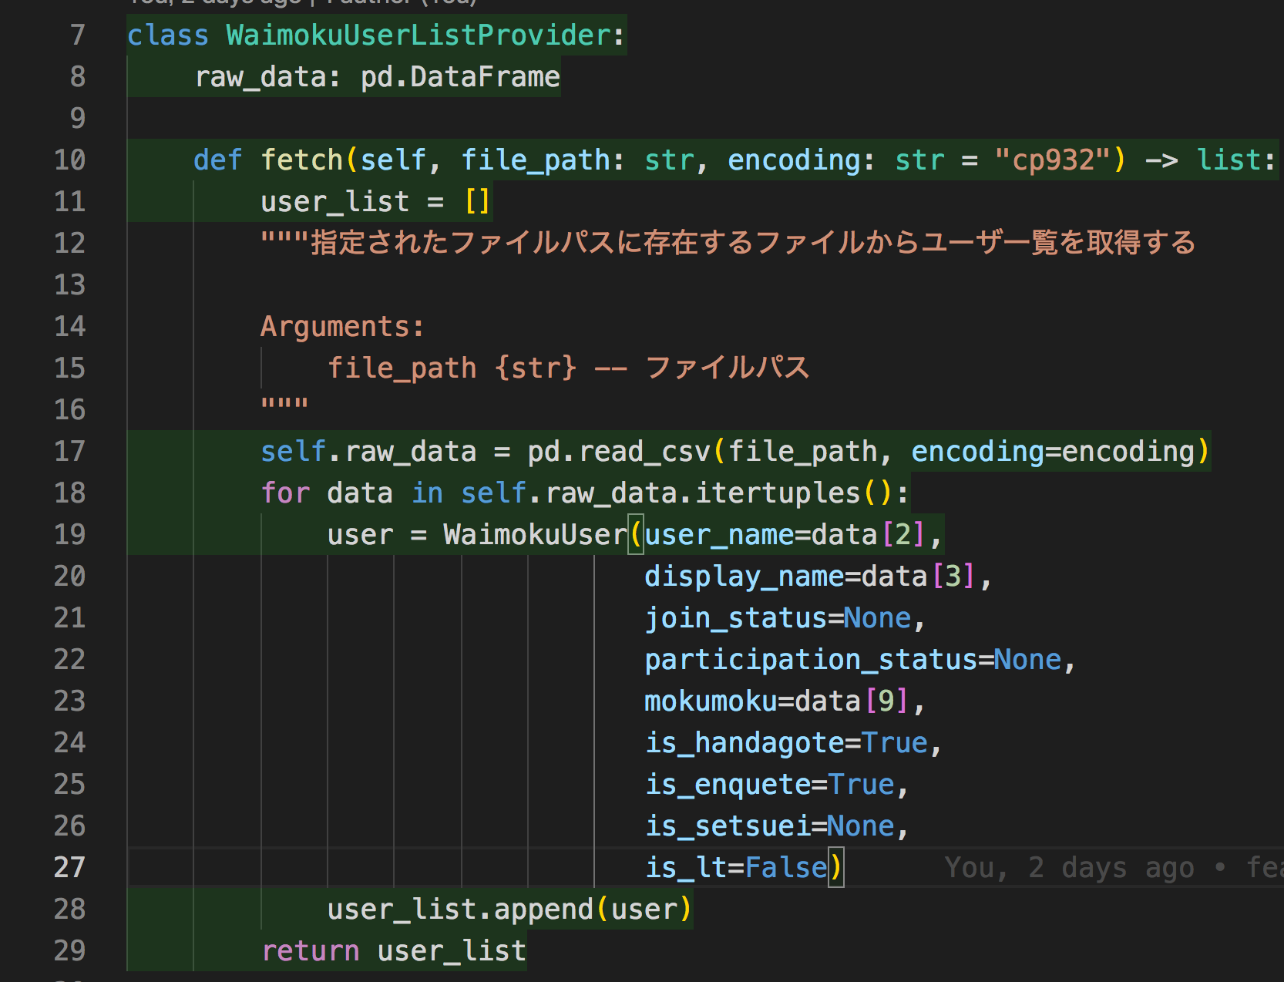Click 'encoding=encoding' argument on line 17
This screenshot has width=1284, height=982.
[x=1053, y=452]
